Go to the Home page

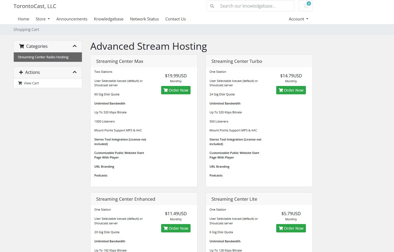[x=23, y=19]
